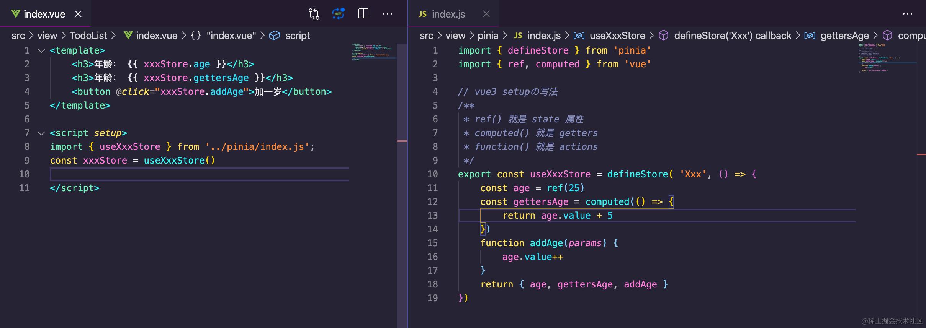Click xxxStore.age in first h3
This screenshot has width=926, height=328.
coord(177,64)
